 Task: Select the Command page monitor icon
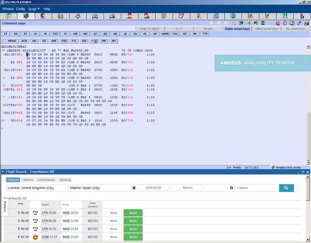(x=26, y=16)
